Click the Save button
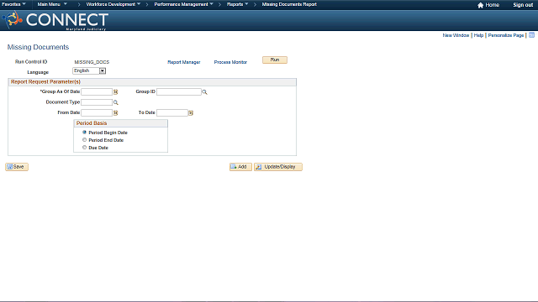 [x=17, y=167]
